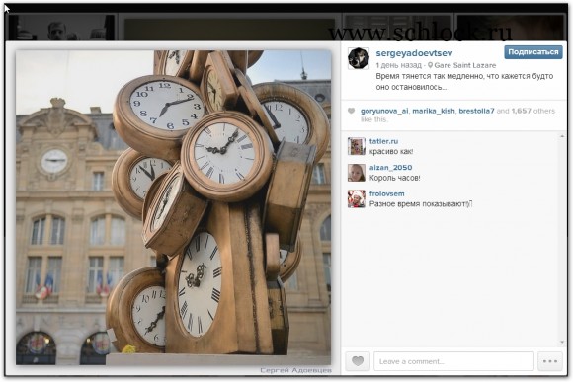Click the clock sculpture photo

pyautogui.click(x=174, y=207)
